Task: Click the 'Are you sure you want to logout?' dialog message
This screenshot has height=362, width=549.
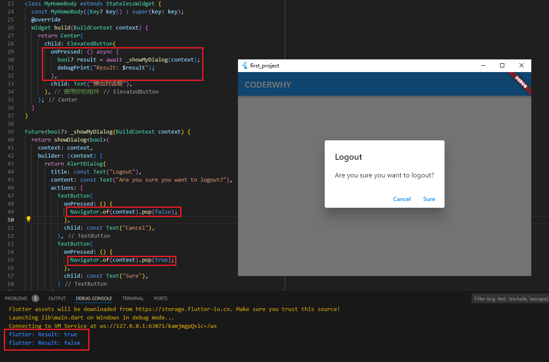Action: click(384, 175)
